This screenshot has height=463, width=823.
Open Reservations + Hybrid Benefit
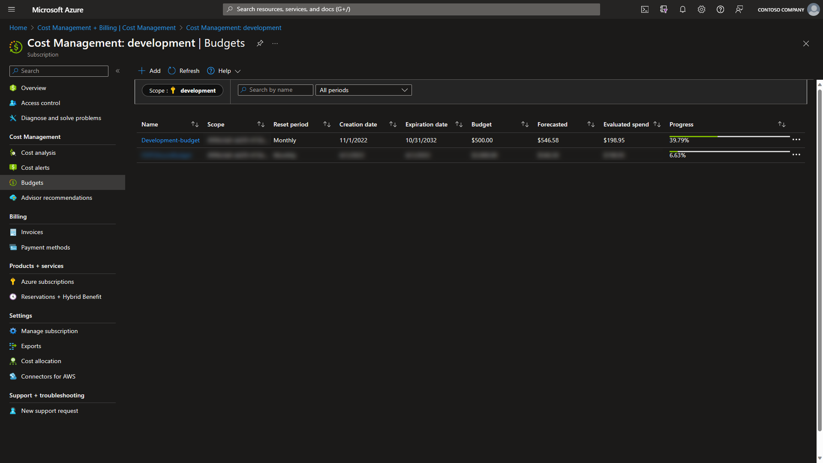61,297
